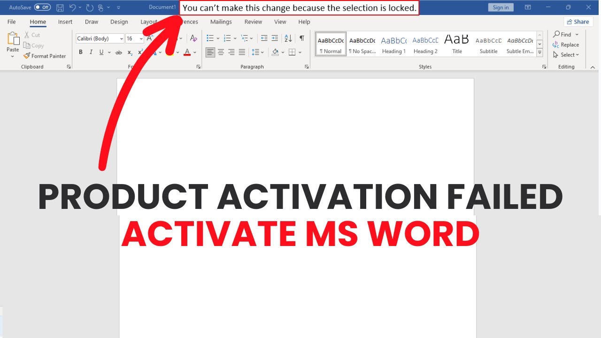Viewport: 601px width, 338px height.
Task: Toggle Bold formatting
Action: click(x=81, y=52)
